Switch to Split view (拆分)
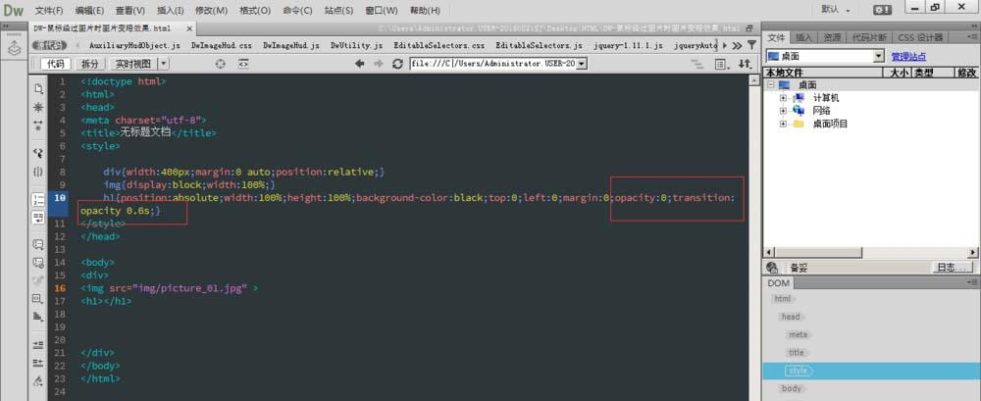Screen dimensions: 981x401 89,64
